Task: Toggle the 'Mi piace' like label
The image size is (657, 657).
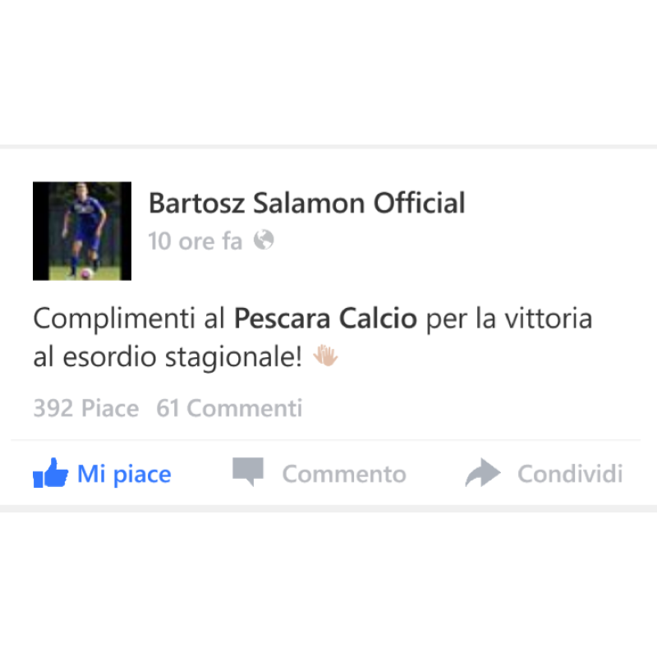Action: pos(124,475)
